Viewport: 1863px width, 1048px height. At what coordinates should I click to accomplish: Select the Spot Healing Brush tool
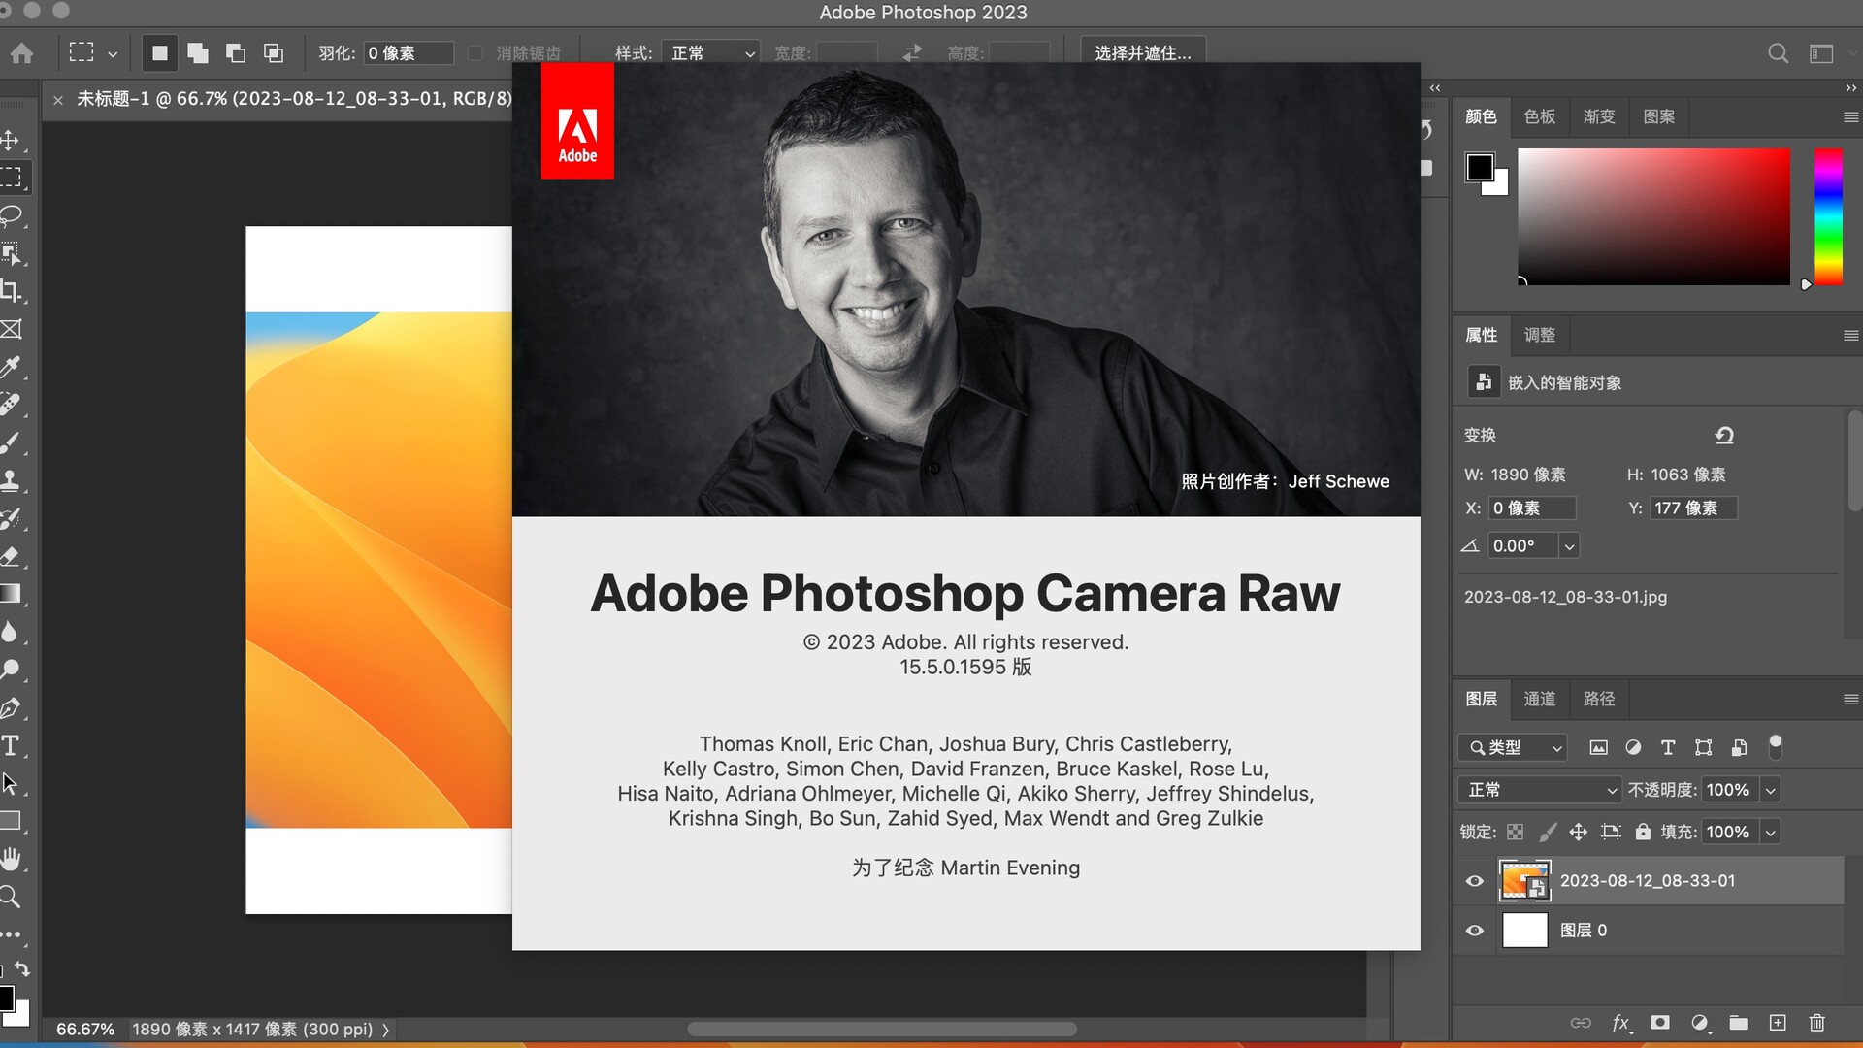tap(11, 405)
